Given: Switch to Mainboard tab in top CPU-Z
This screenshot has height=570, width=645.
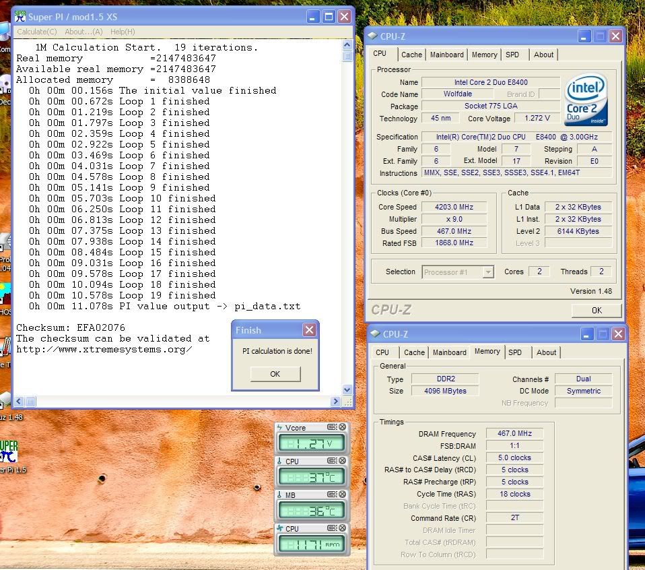Looking at the screenshot, I should 447,55.
